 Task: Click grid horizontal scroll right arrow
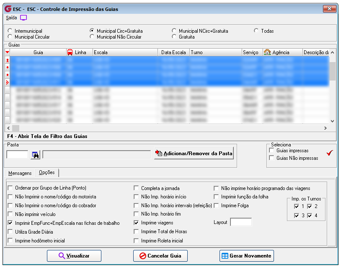pyautogui.click(x=325, y=128)
